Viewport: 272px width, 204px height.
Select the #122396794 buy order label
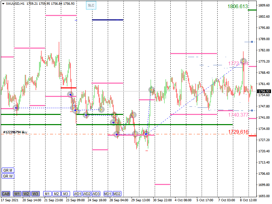point(15,132)
